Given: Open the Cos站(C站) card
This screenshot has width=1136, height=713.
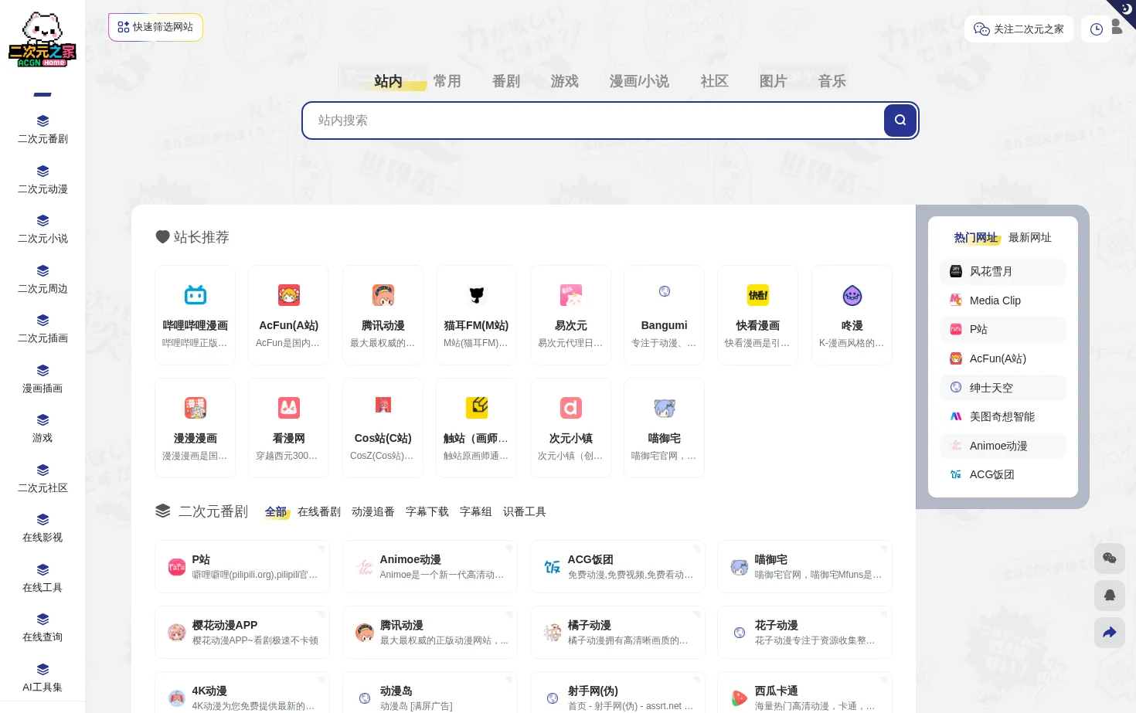Looking at the screenshot, I should click(383, 428).
